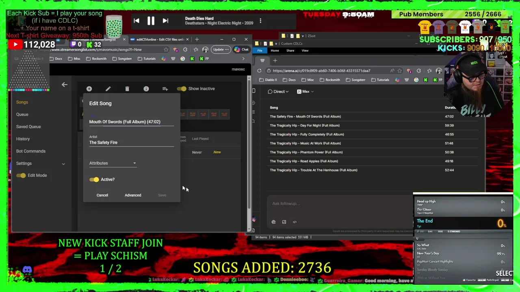Click the add-to-queue playlist icon
This screenshot has height=292, width=520.
(x=165, y=89)
